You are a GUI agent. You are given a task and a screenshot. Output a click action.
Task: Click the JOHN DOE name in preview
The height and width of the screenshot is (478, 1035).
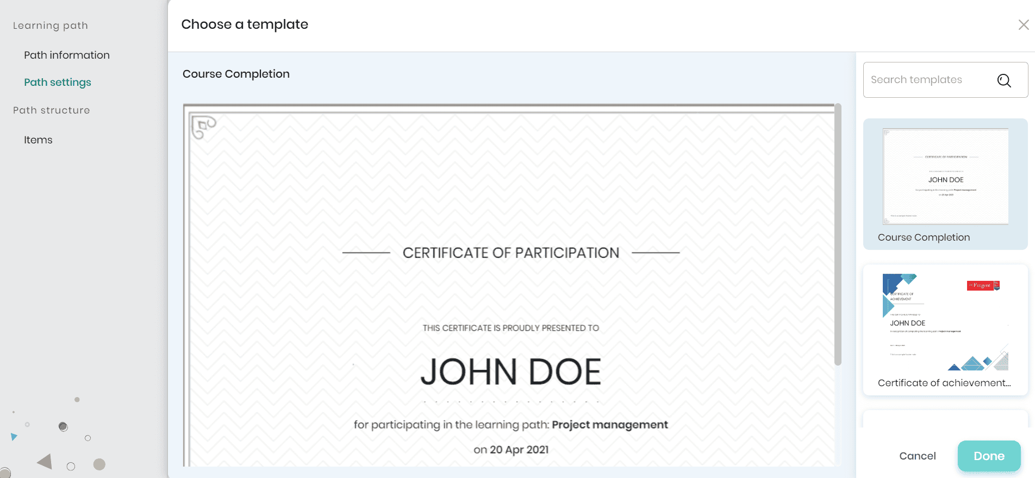(x=510, y=372)
